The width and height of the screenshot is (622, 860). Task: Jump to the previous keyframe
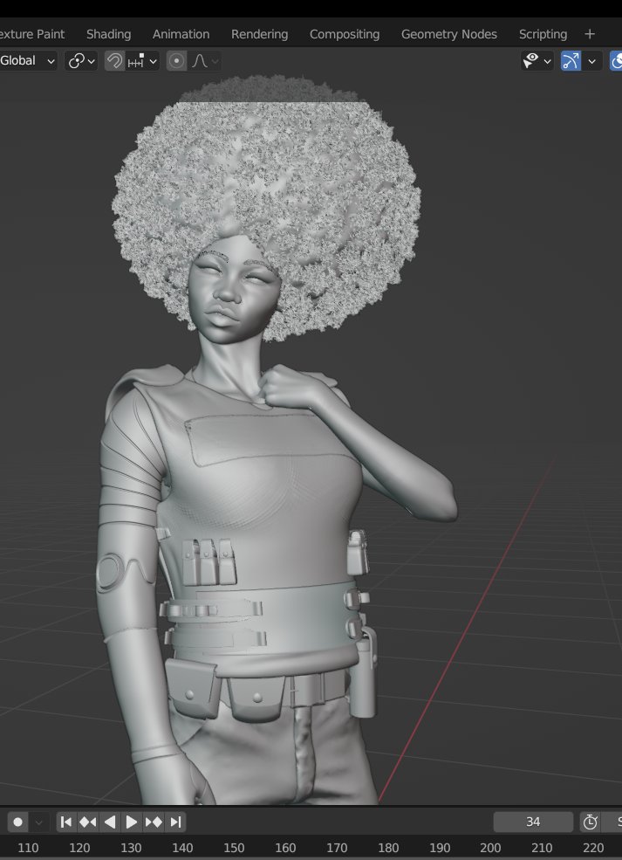pos(88,822)
